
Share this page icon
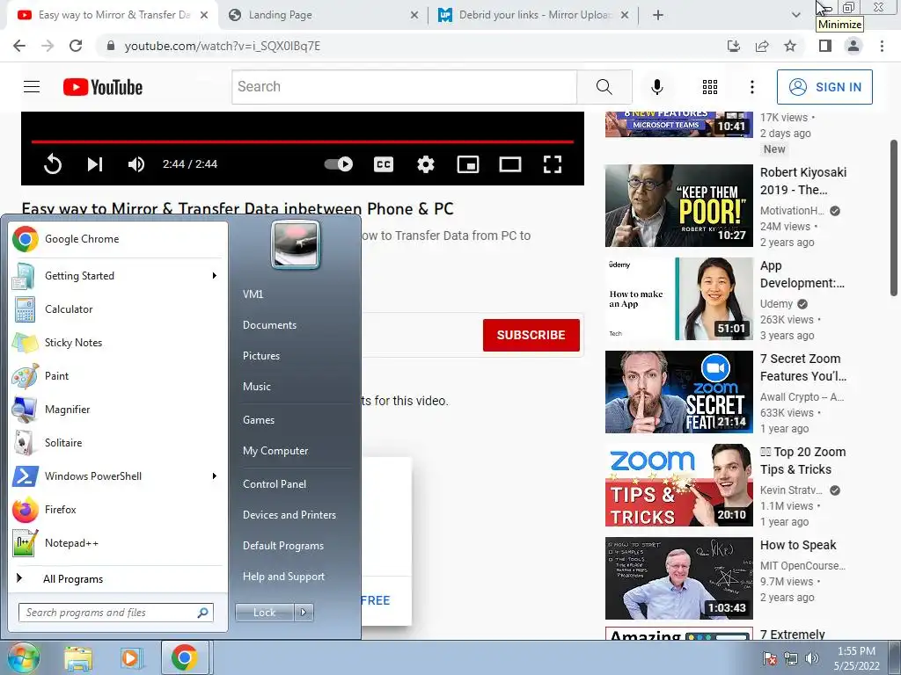click(x=762, y=46)
